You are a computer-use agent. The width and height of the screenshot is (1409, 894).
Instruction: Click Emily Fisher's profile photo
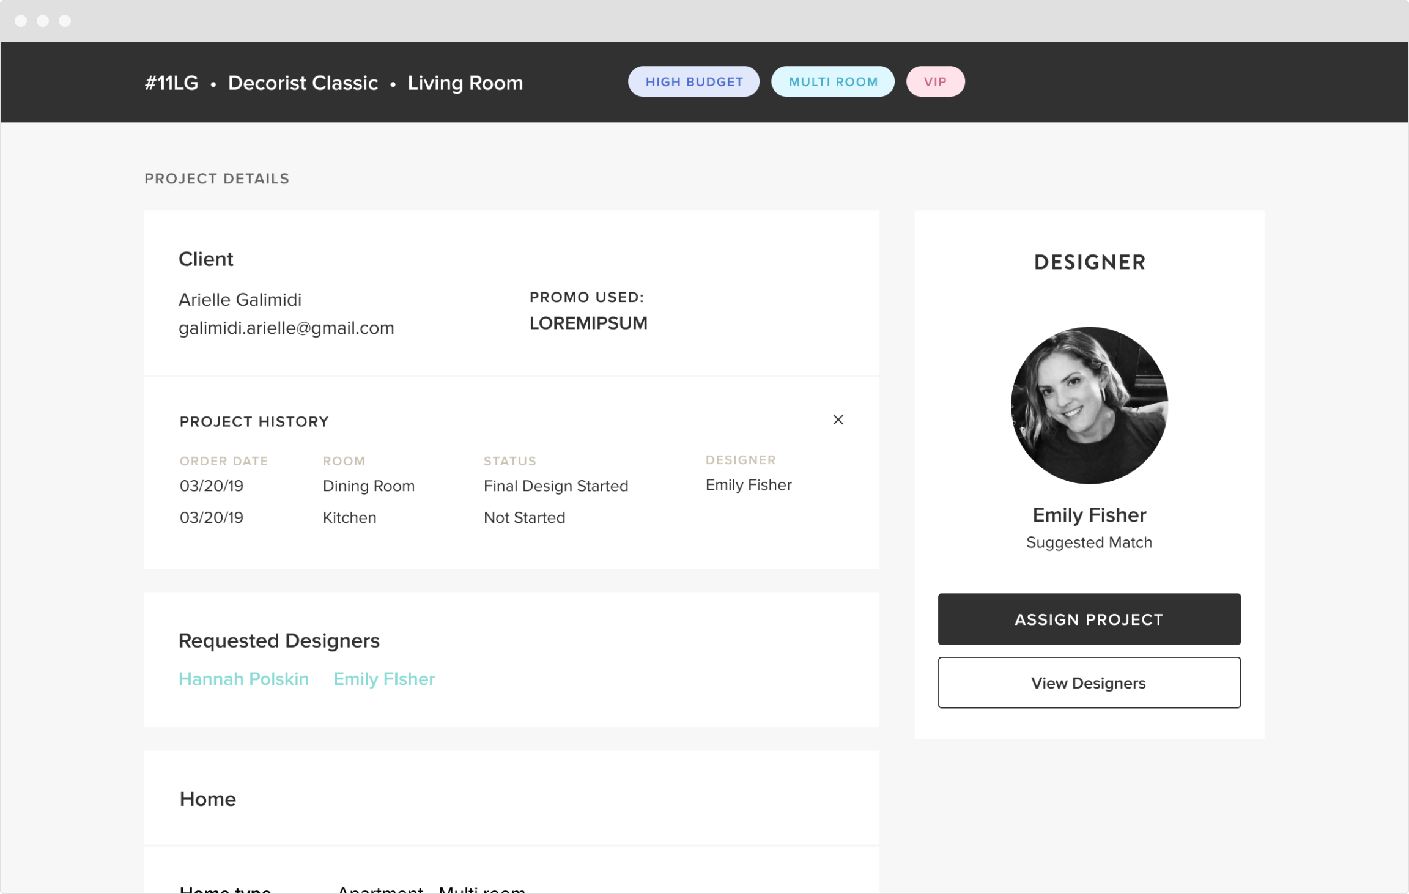pyautogui.click(x=1089, y=405)
